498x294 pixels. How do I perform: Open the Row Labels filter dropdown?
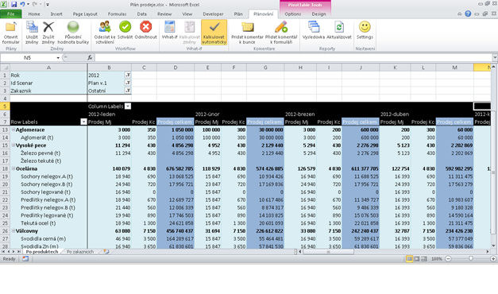click(83, 122)
